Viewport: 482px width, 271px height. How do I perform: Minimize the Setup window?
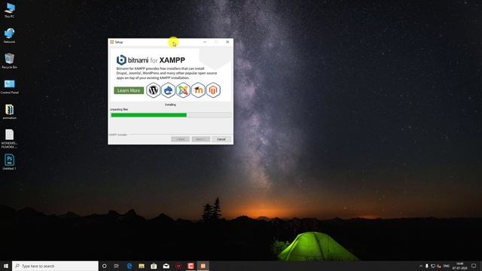point(205,42)
